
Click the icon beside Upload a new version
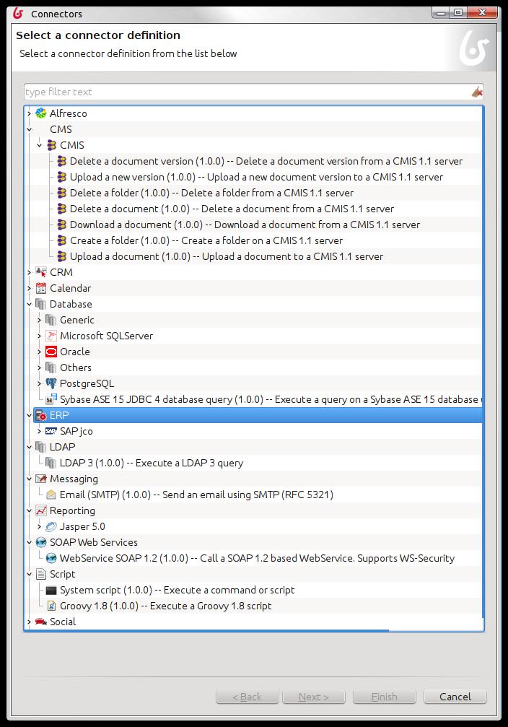[x=61, y=177]
